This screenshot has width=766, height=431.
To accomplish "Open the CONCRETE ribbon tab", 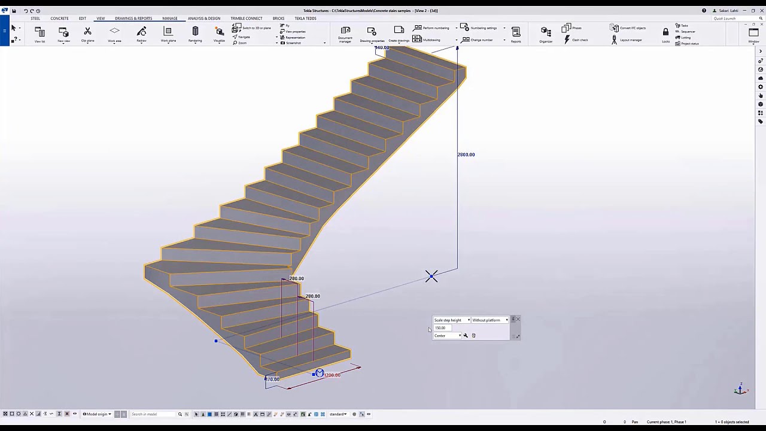I will 59,19.
